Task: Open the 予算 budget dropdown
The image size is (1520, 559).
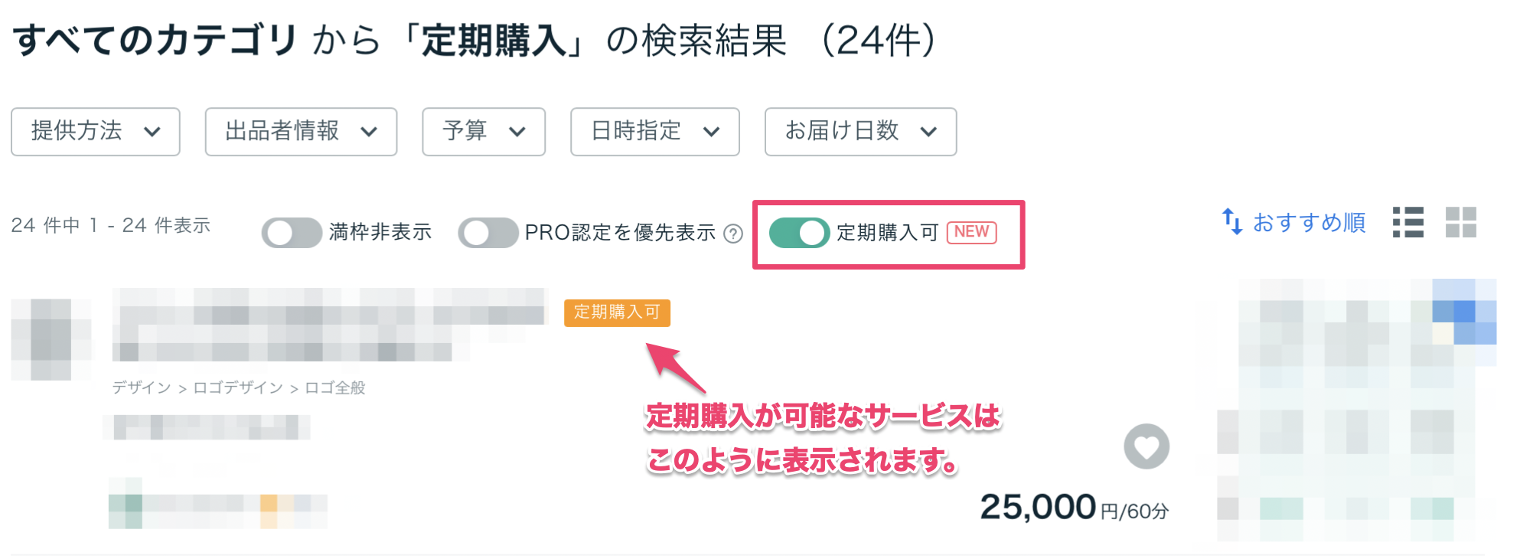Action: click(x=483, y=132)
